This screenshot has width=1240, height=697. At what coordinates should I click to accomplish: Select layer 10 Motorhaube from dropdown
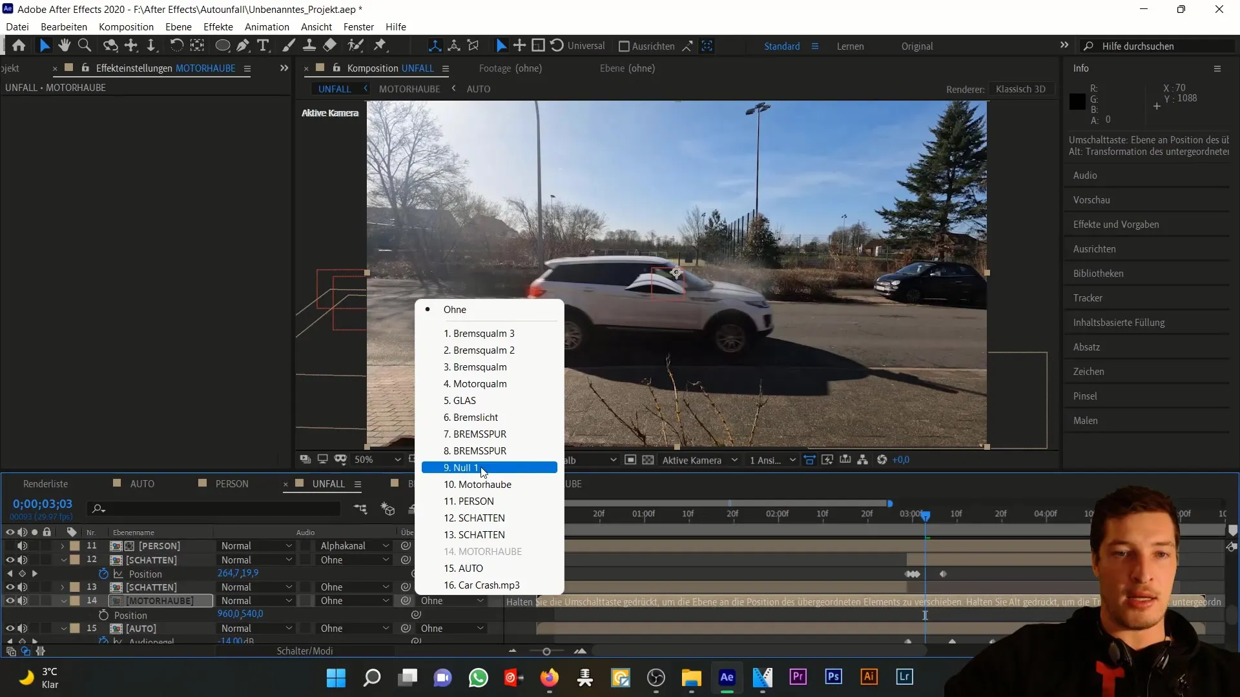click(x=478, y=484)
